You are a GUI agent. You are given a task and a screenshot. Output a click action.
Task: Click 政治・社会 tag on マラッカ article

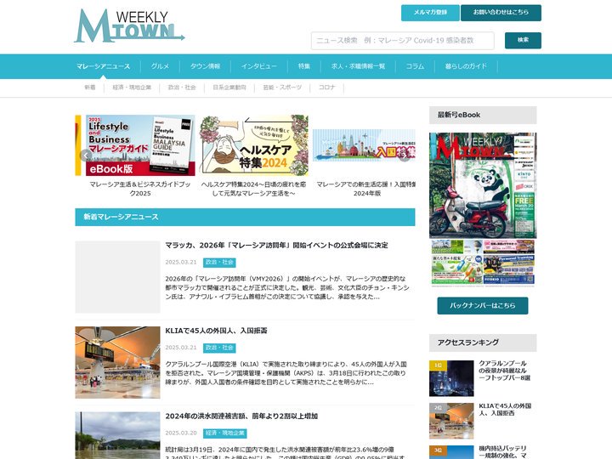[x=219, y=263]
